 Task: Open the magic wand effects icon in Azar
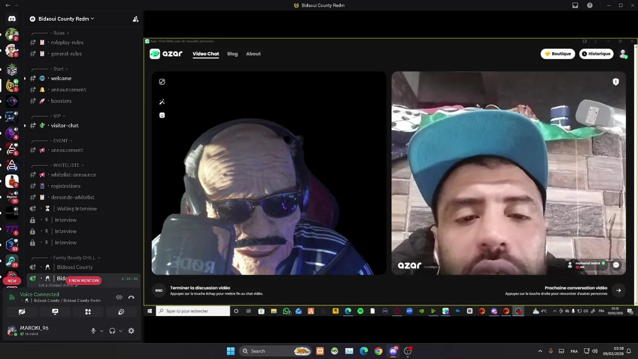point(162,102)
